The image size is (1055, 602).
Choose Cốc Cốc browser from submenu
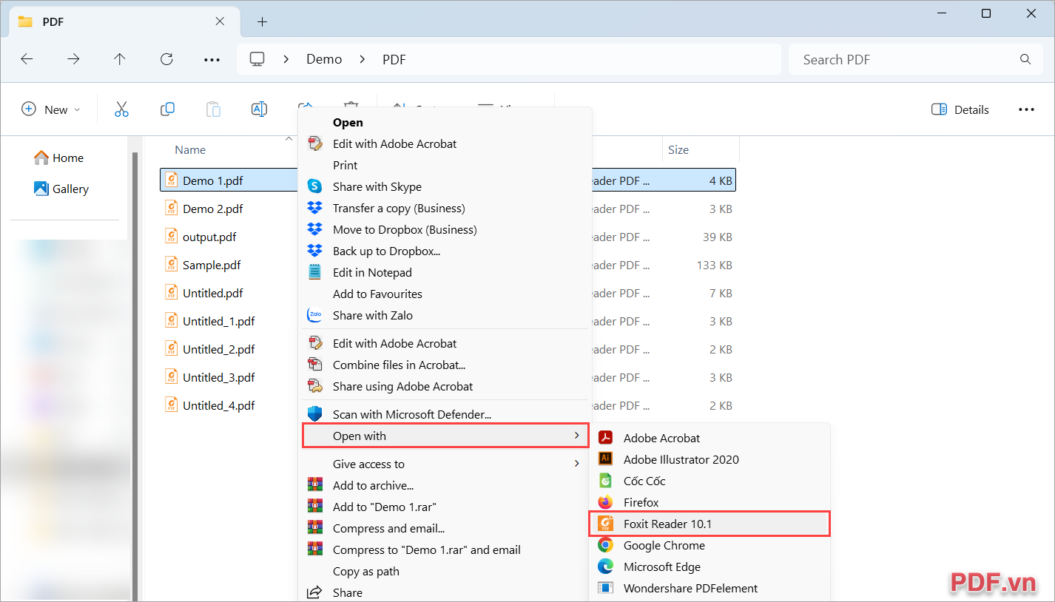pyautogui.click(x=710, y=481)
